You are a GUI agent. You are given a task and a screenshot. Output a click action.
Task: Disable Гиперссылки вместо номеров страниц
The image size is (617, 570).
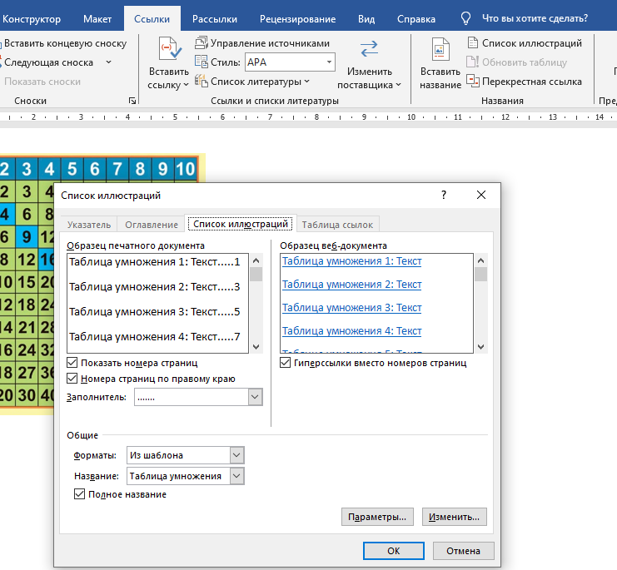pyautogui.click(x=286, y=363)
